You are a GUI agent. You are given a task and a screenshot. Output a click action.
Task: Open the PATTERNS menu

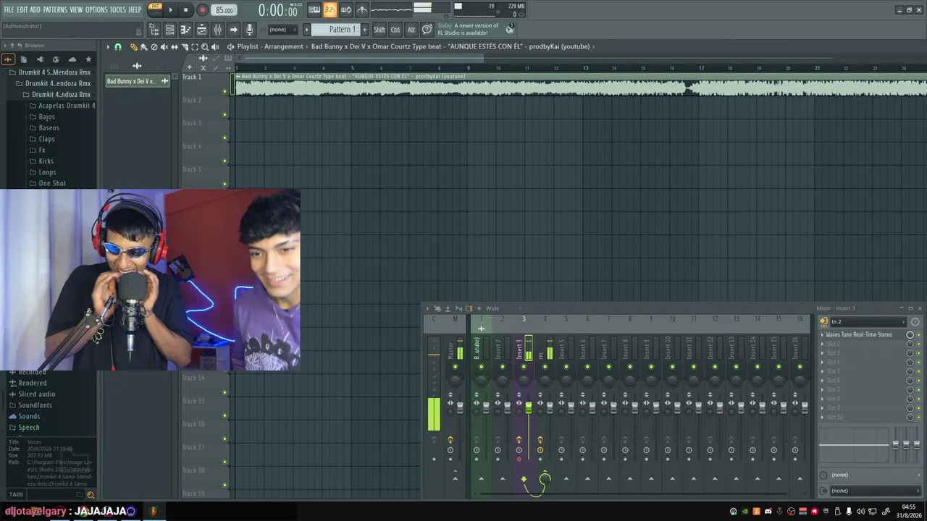pos(55,9)
